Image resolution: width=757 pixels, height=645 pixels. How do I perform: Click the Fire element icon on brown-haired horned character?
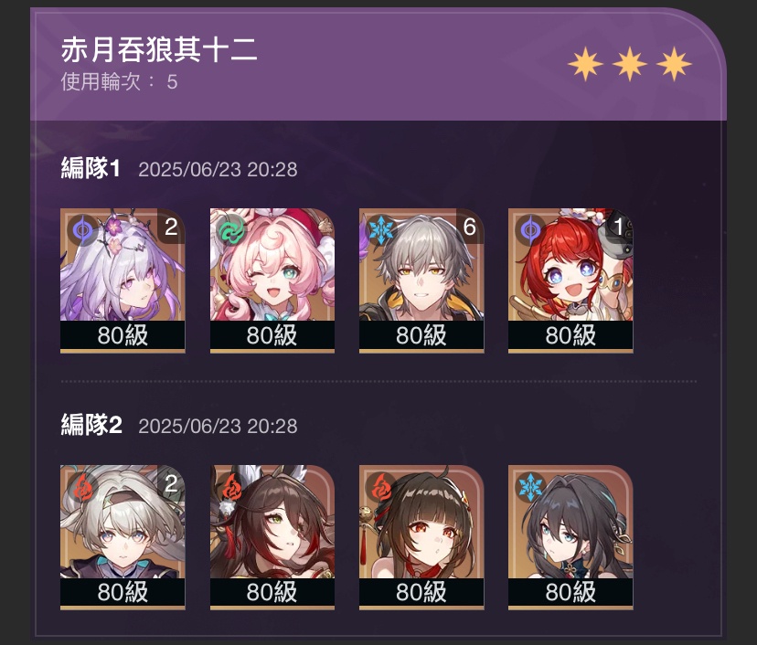pyautogui.click(x=231, y=486)
